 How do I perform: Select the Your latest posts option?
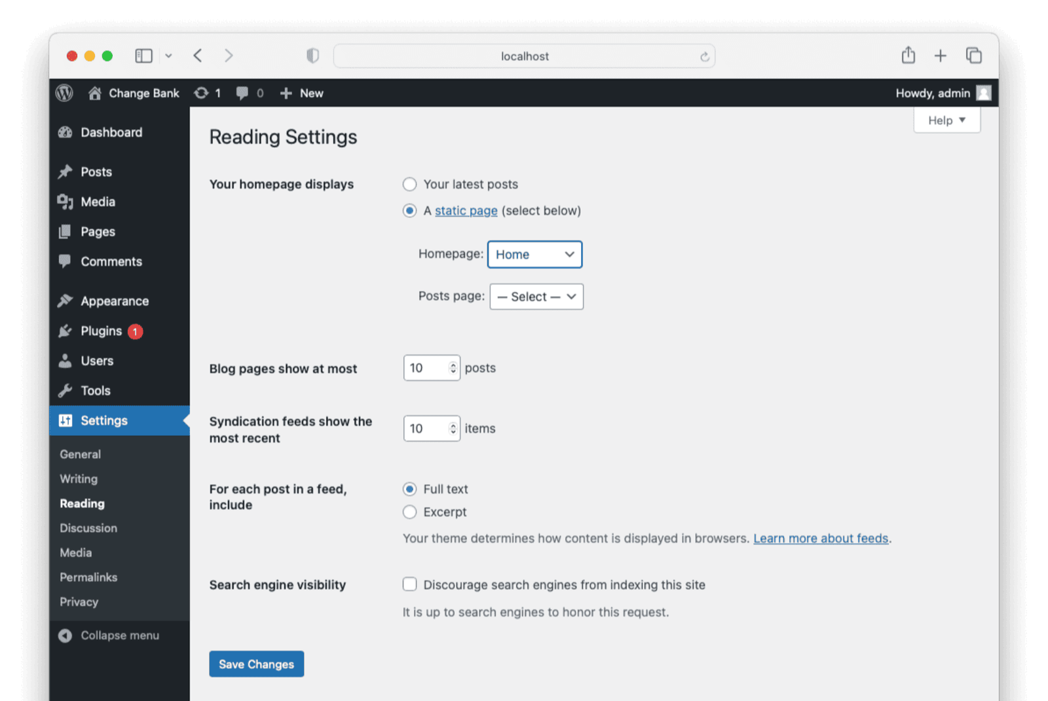pyautogui.click(x=409, y=184)
